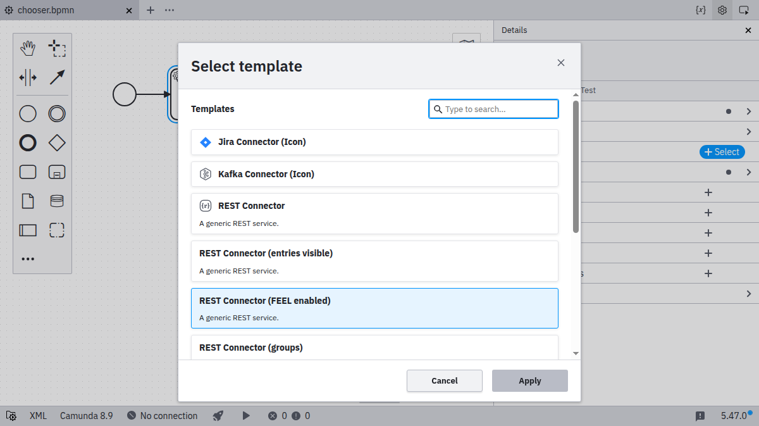Show error count in status bar
759x426 pixels.
(277, 416)
